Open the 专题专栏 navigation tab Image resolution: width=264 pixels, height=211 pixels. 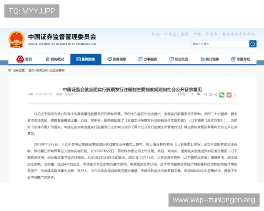coord(241,59)
